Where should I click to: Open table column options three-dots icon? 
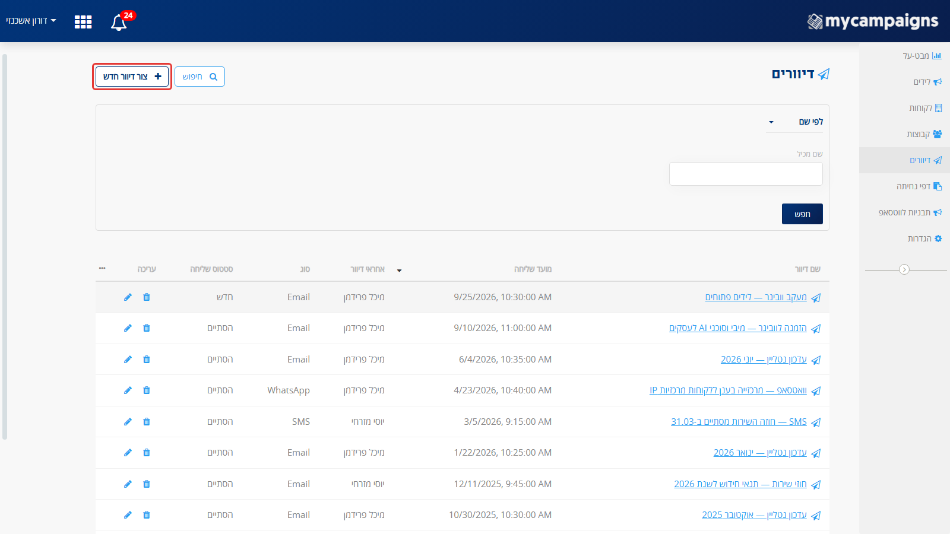102,268
